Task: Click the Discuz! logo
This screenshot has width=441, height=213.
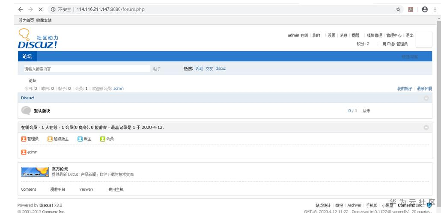Action: click(38, 39)
